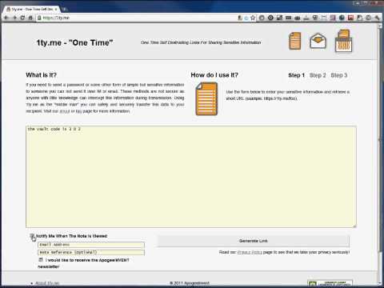
Task: Close the 1ty.me browser tab
Action: tap(56, 9)
